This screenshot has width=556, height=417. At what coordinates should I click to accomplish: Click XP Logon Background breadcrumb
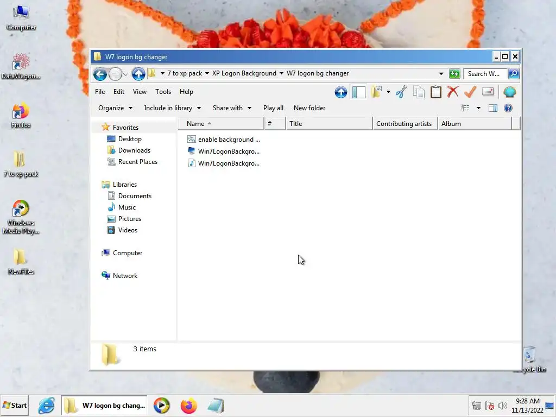click(244, 73)
